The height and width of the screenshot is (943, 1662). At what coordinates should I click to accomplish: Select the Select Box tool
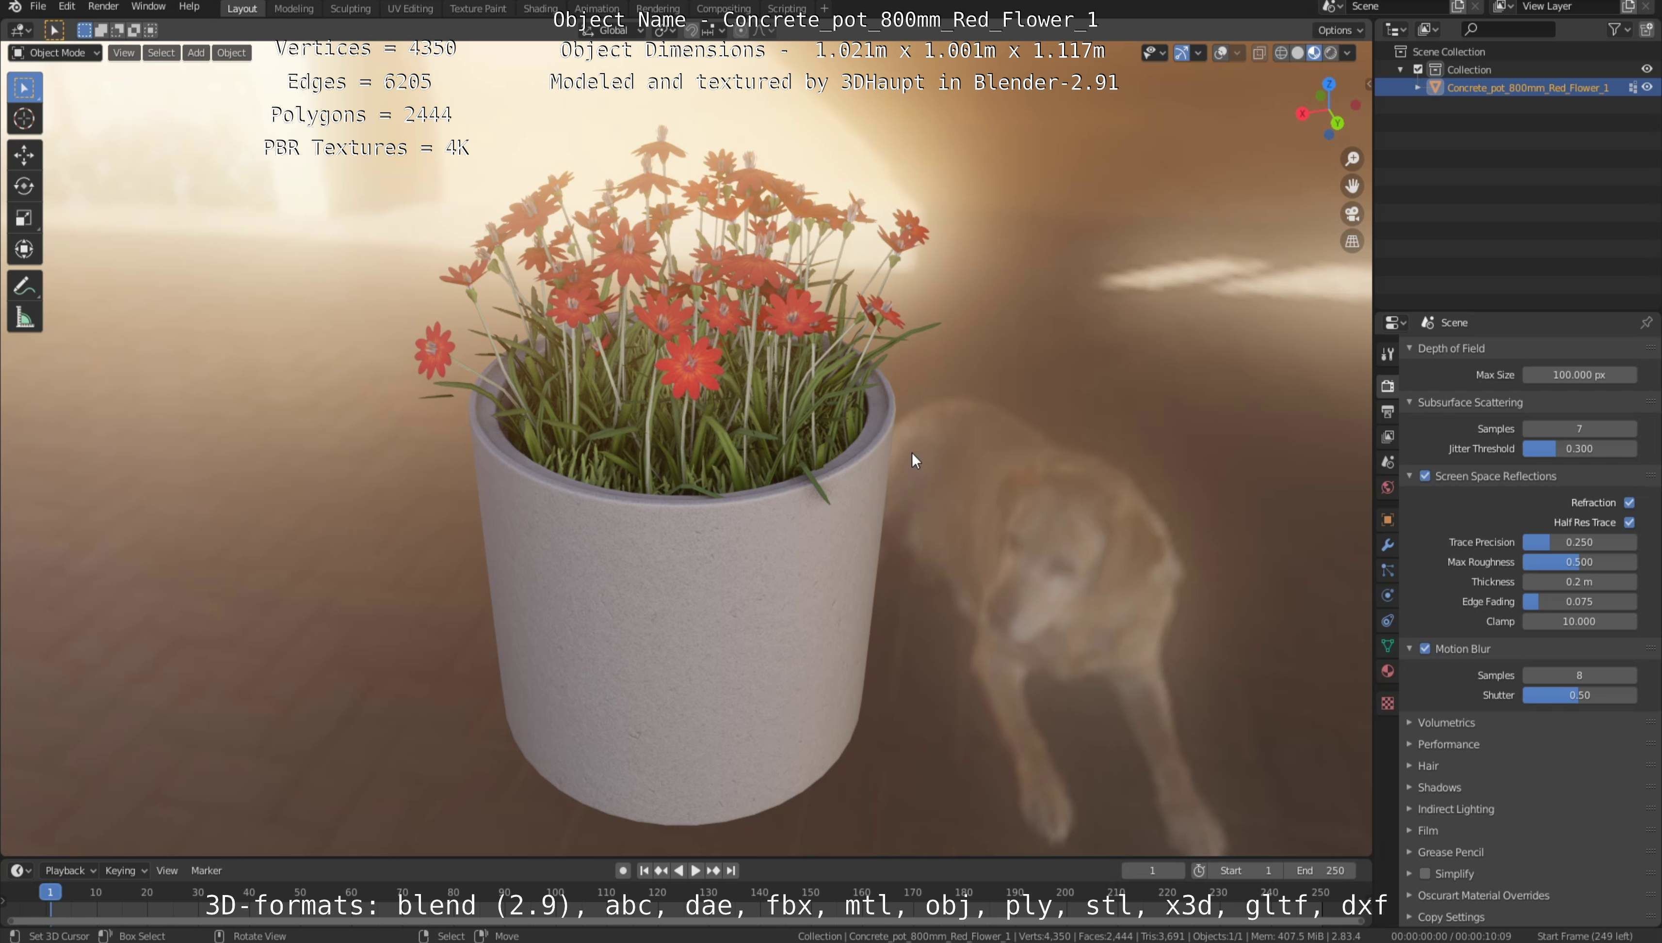[x=25, y=87]
